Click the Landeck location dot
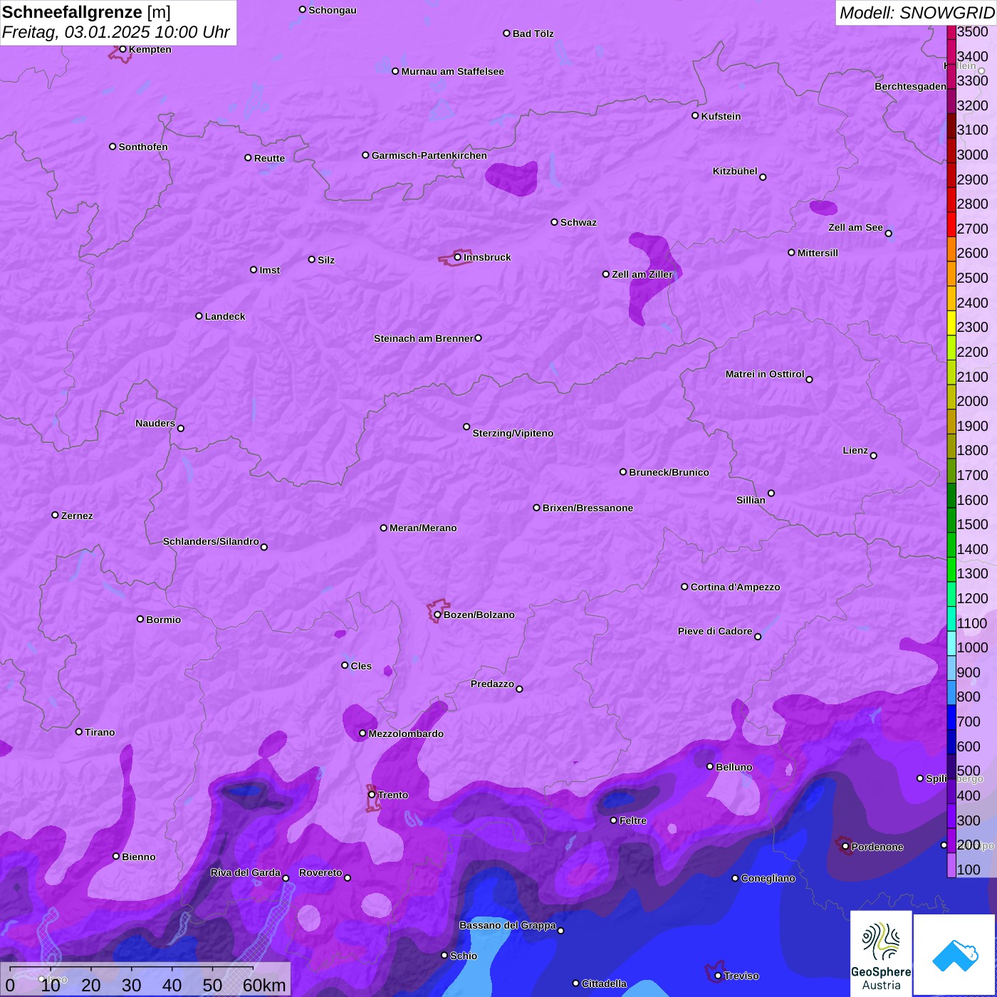The image size is (997, 997). [x=199, y=316]
